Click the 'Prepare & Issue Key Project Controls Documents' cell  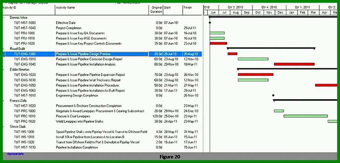coord(89,44)
